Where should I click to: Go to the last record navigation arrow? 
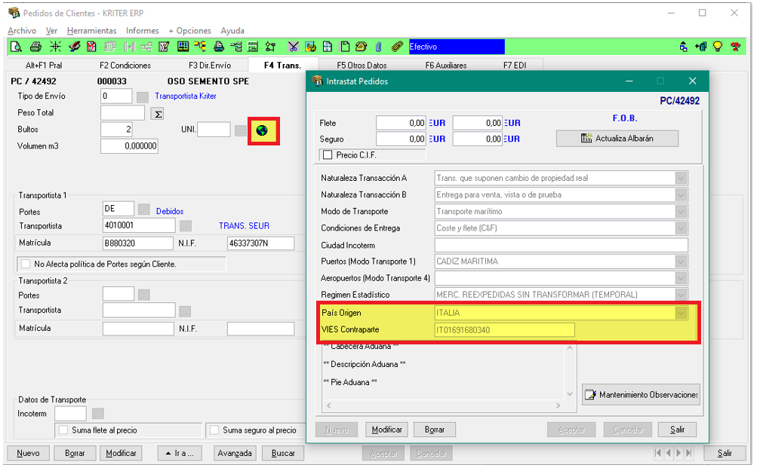[689, 453]
